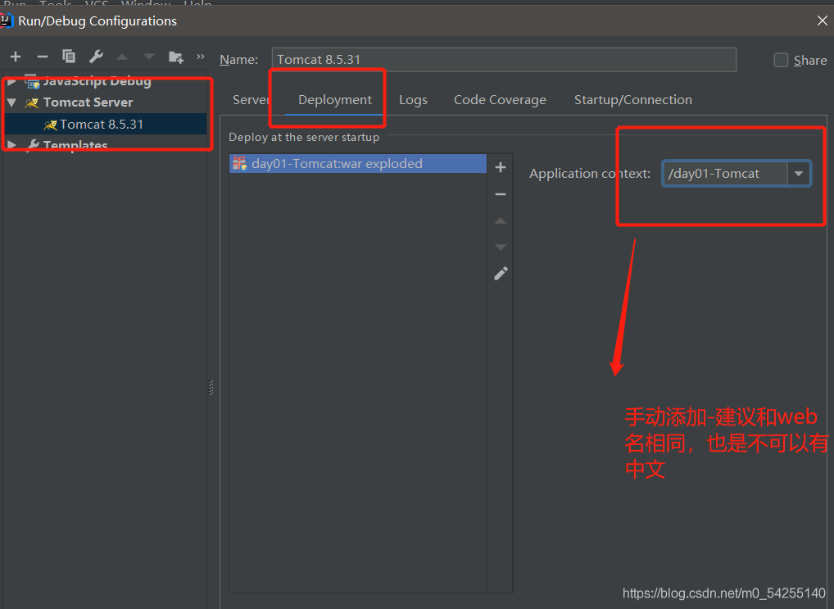Open the Startup/Connection tab
The image size is (834, 609).
click(633, 99)
